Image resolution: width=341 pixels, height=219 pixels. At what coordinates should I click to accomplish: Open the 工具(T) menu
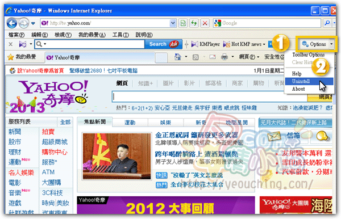(120, 35)
